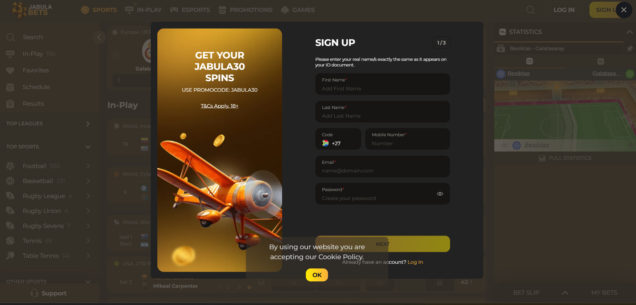636x305 pixels.
Task: Toggle password visibility eye icon
Action: (440, 194)
